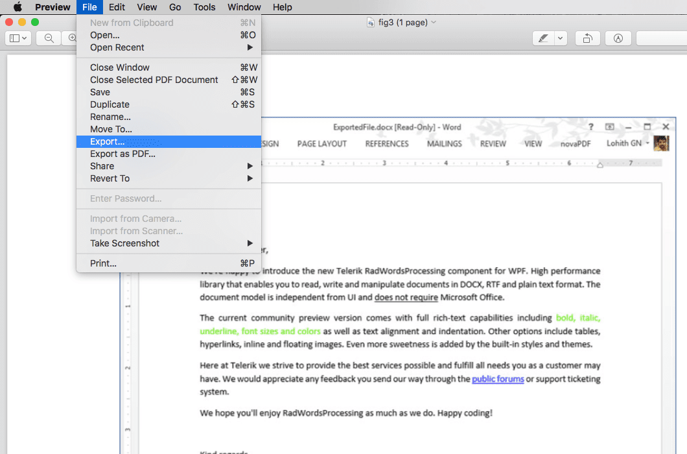
Task: Expand the fig3 title dropdown chevron
Action: 434,22
